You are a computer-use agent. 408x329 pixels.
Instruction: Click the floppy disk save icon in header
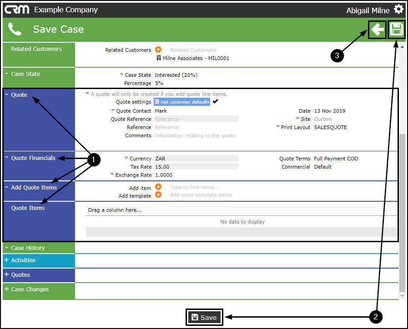(396, 29)
